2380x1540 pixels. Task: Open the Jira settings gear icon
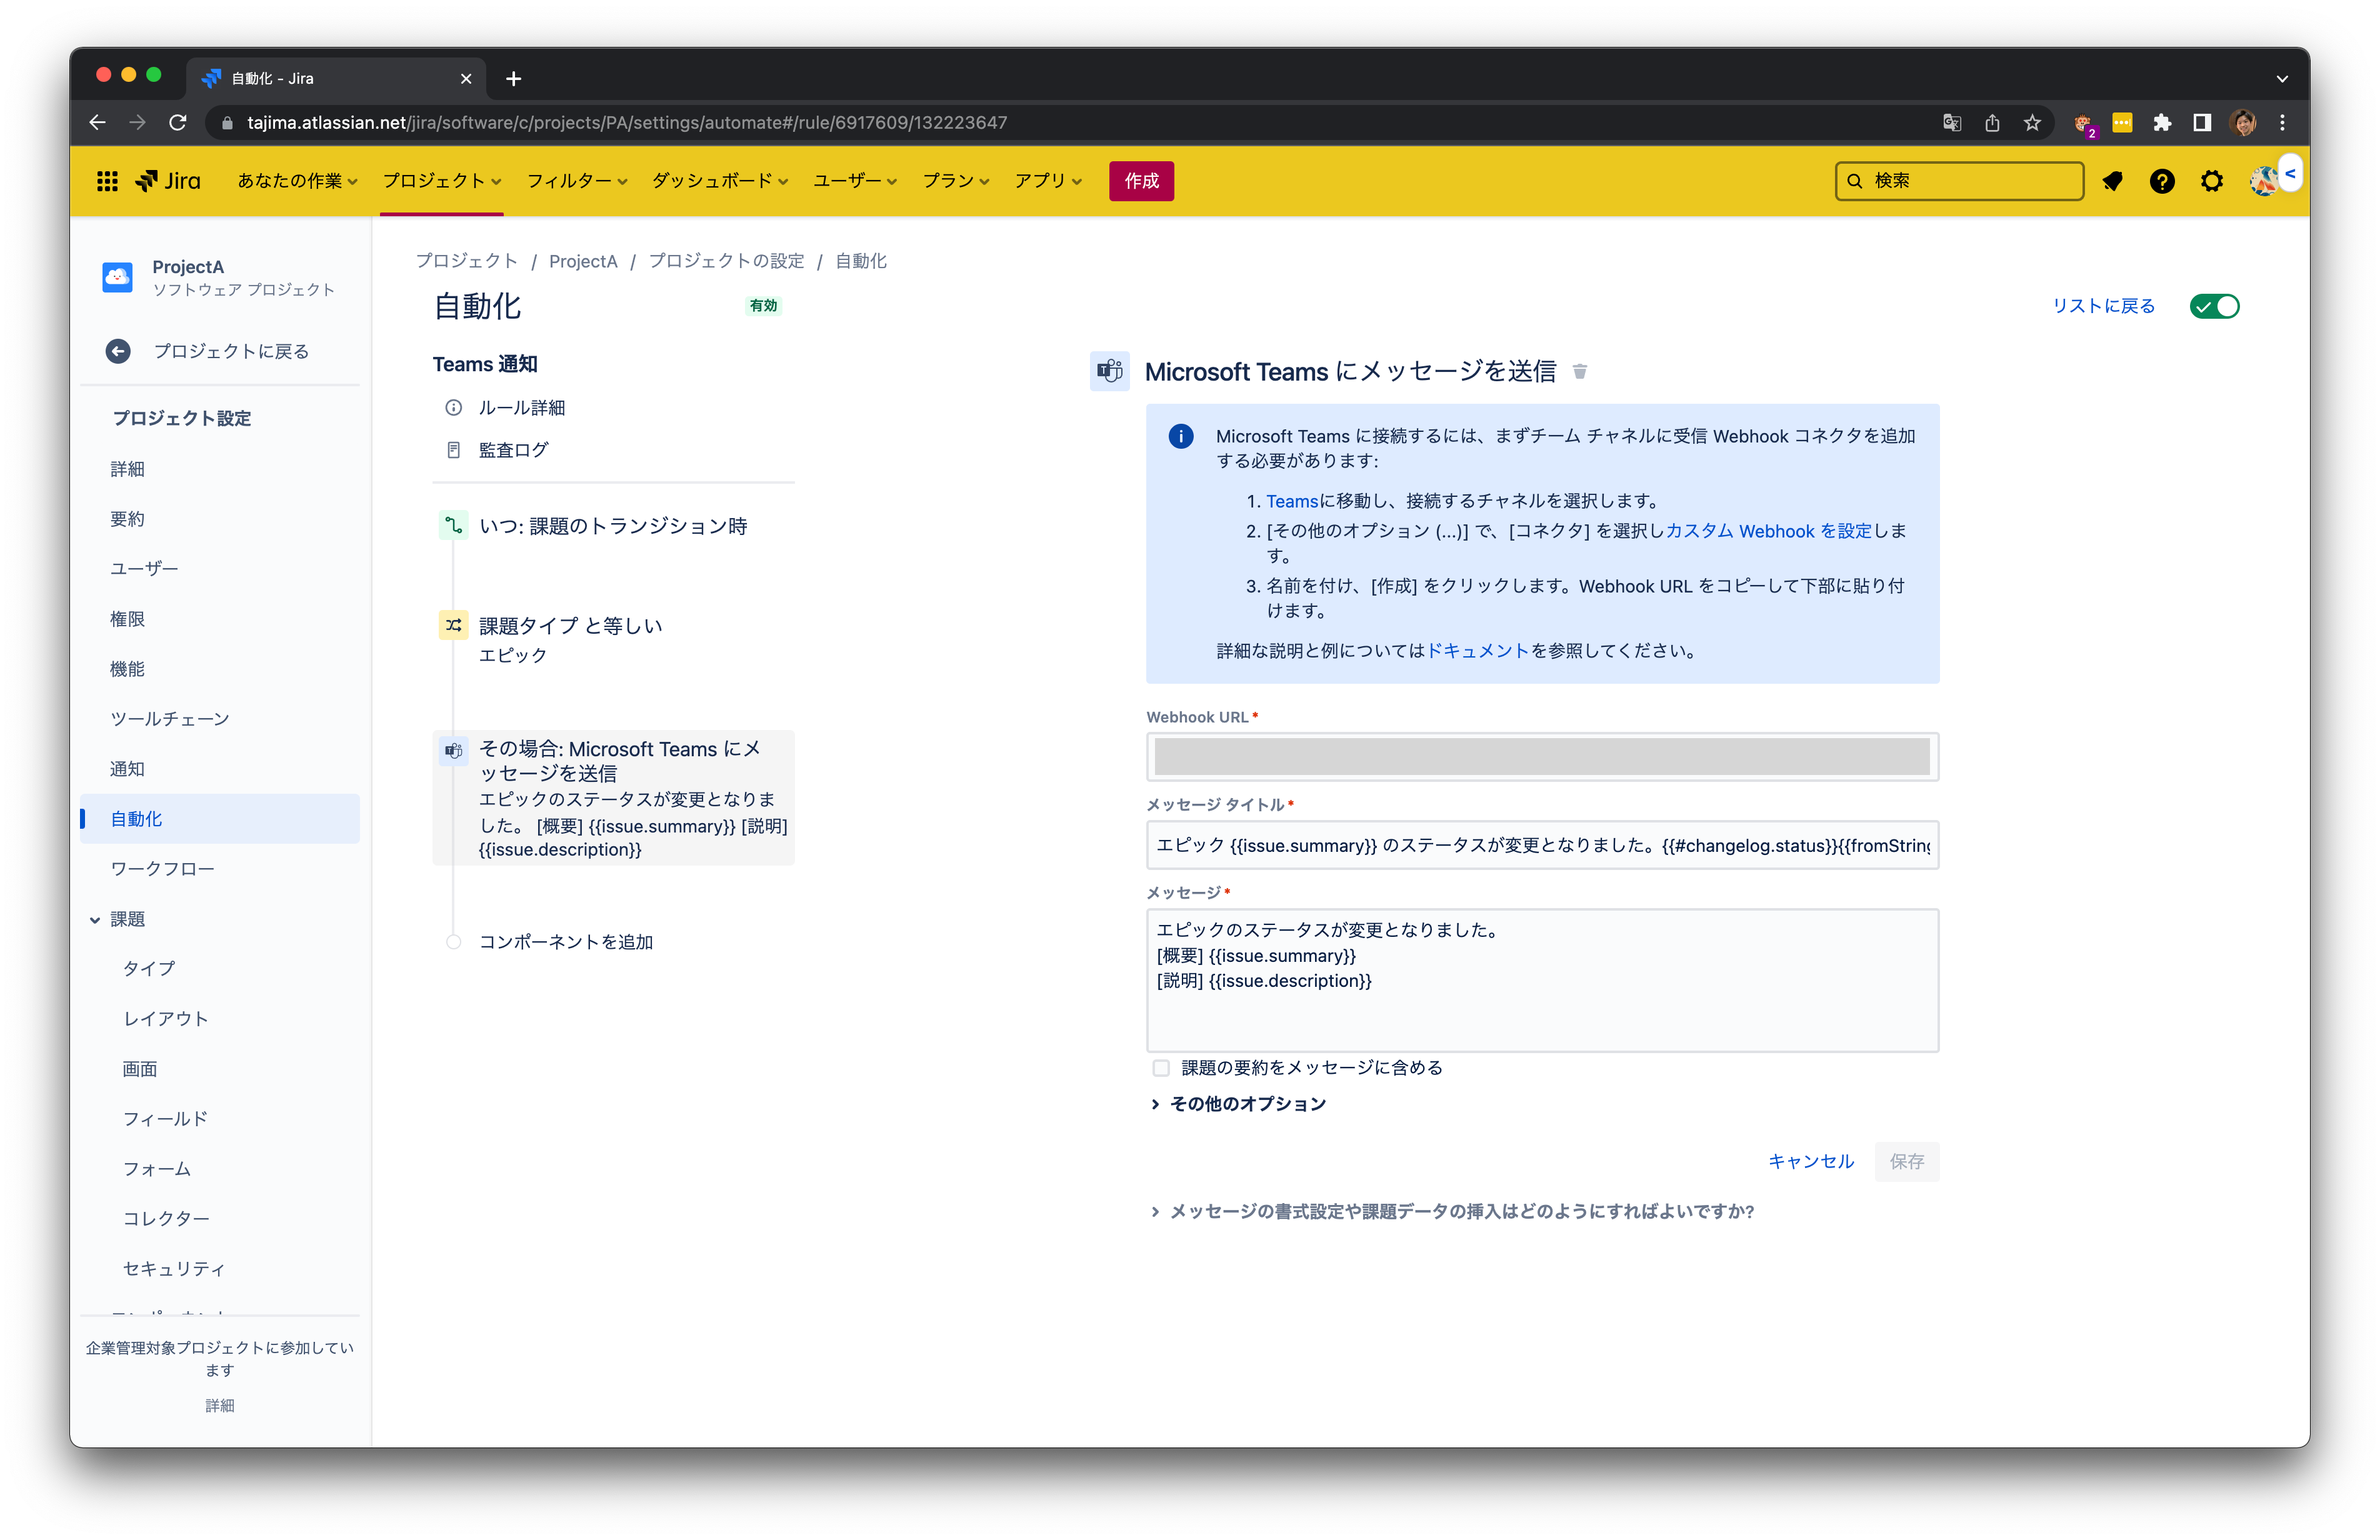pos(2212,181)
